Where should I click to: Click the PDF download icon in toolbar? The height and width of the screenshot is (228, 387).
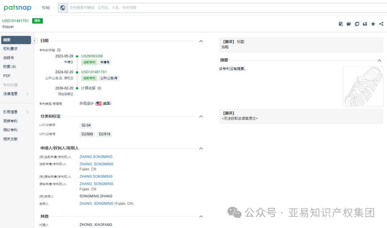[340, 24]
